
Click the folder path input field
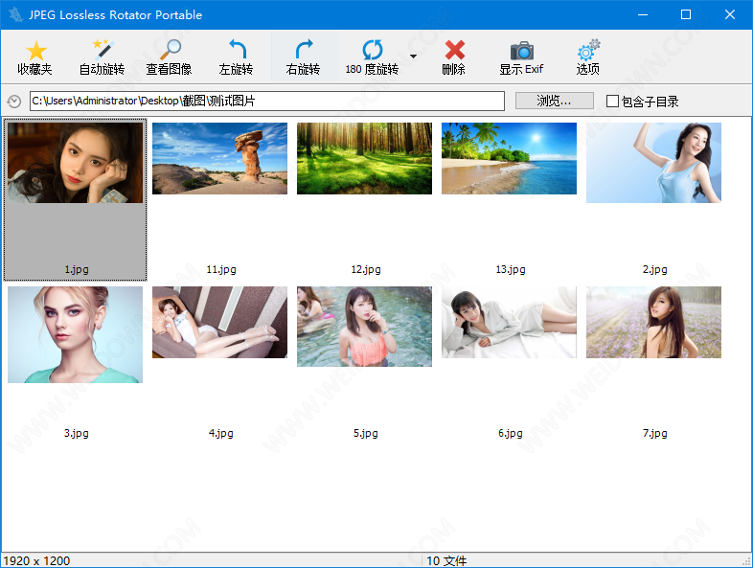point(266,101)
